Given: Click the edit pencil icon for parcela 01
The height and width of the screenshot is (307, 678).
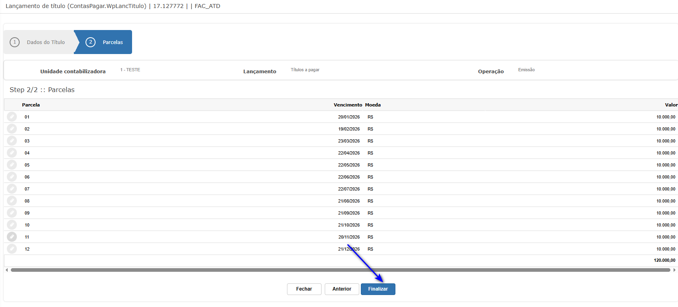Looking at the screenshot, I should (12, 117).
